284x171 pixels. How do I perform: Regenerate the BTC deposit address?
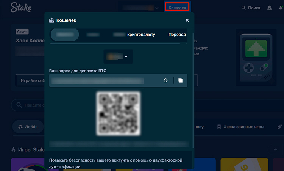[165, 80]
